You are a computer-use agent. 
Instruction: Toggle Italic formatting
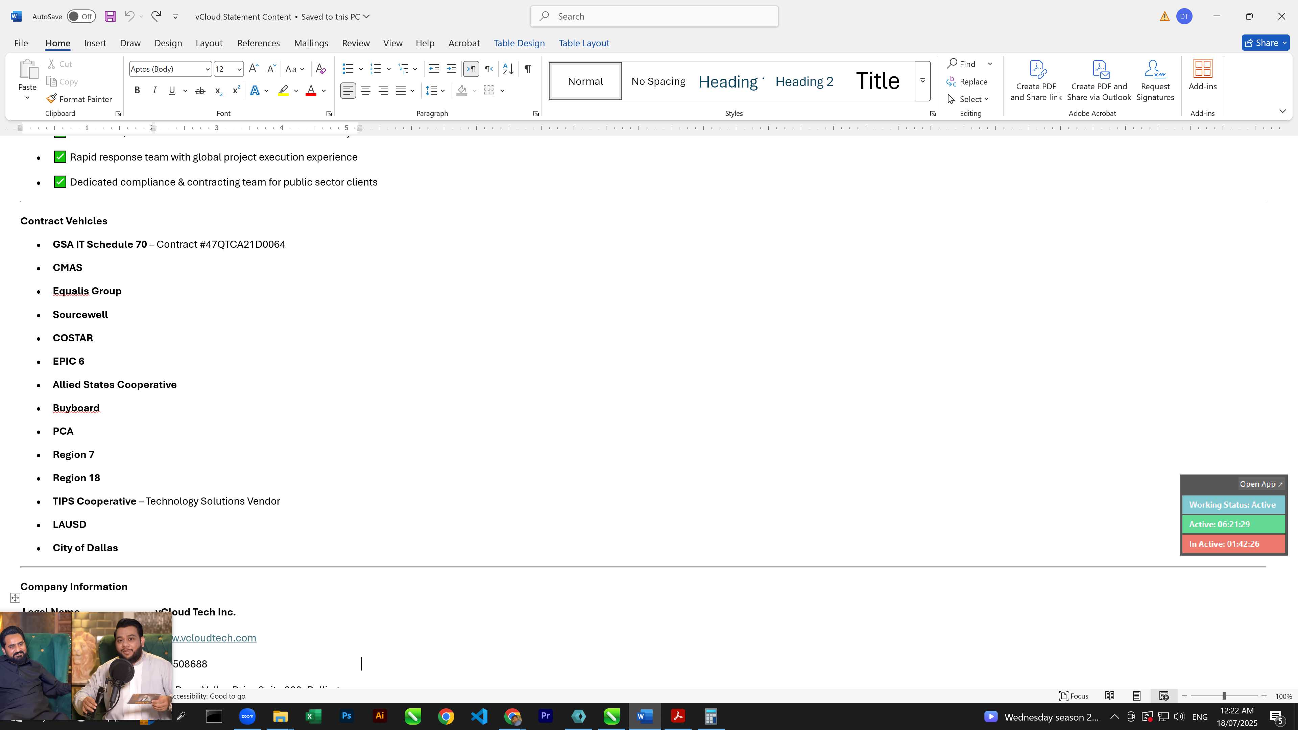(155, 91)
